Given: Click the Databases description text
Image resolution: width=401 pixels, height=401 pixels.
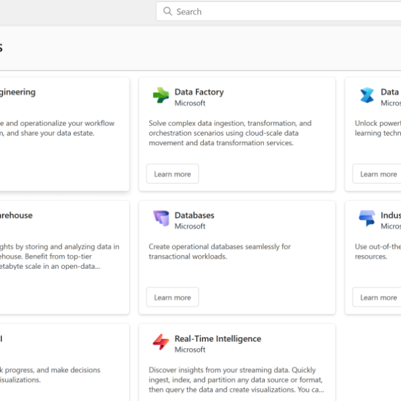Looking at the screenshot, I should tap(219, 251).
